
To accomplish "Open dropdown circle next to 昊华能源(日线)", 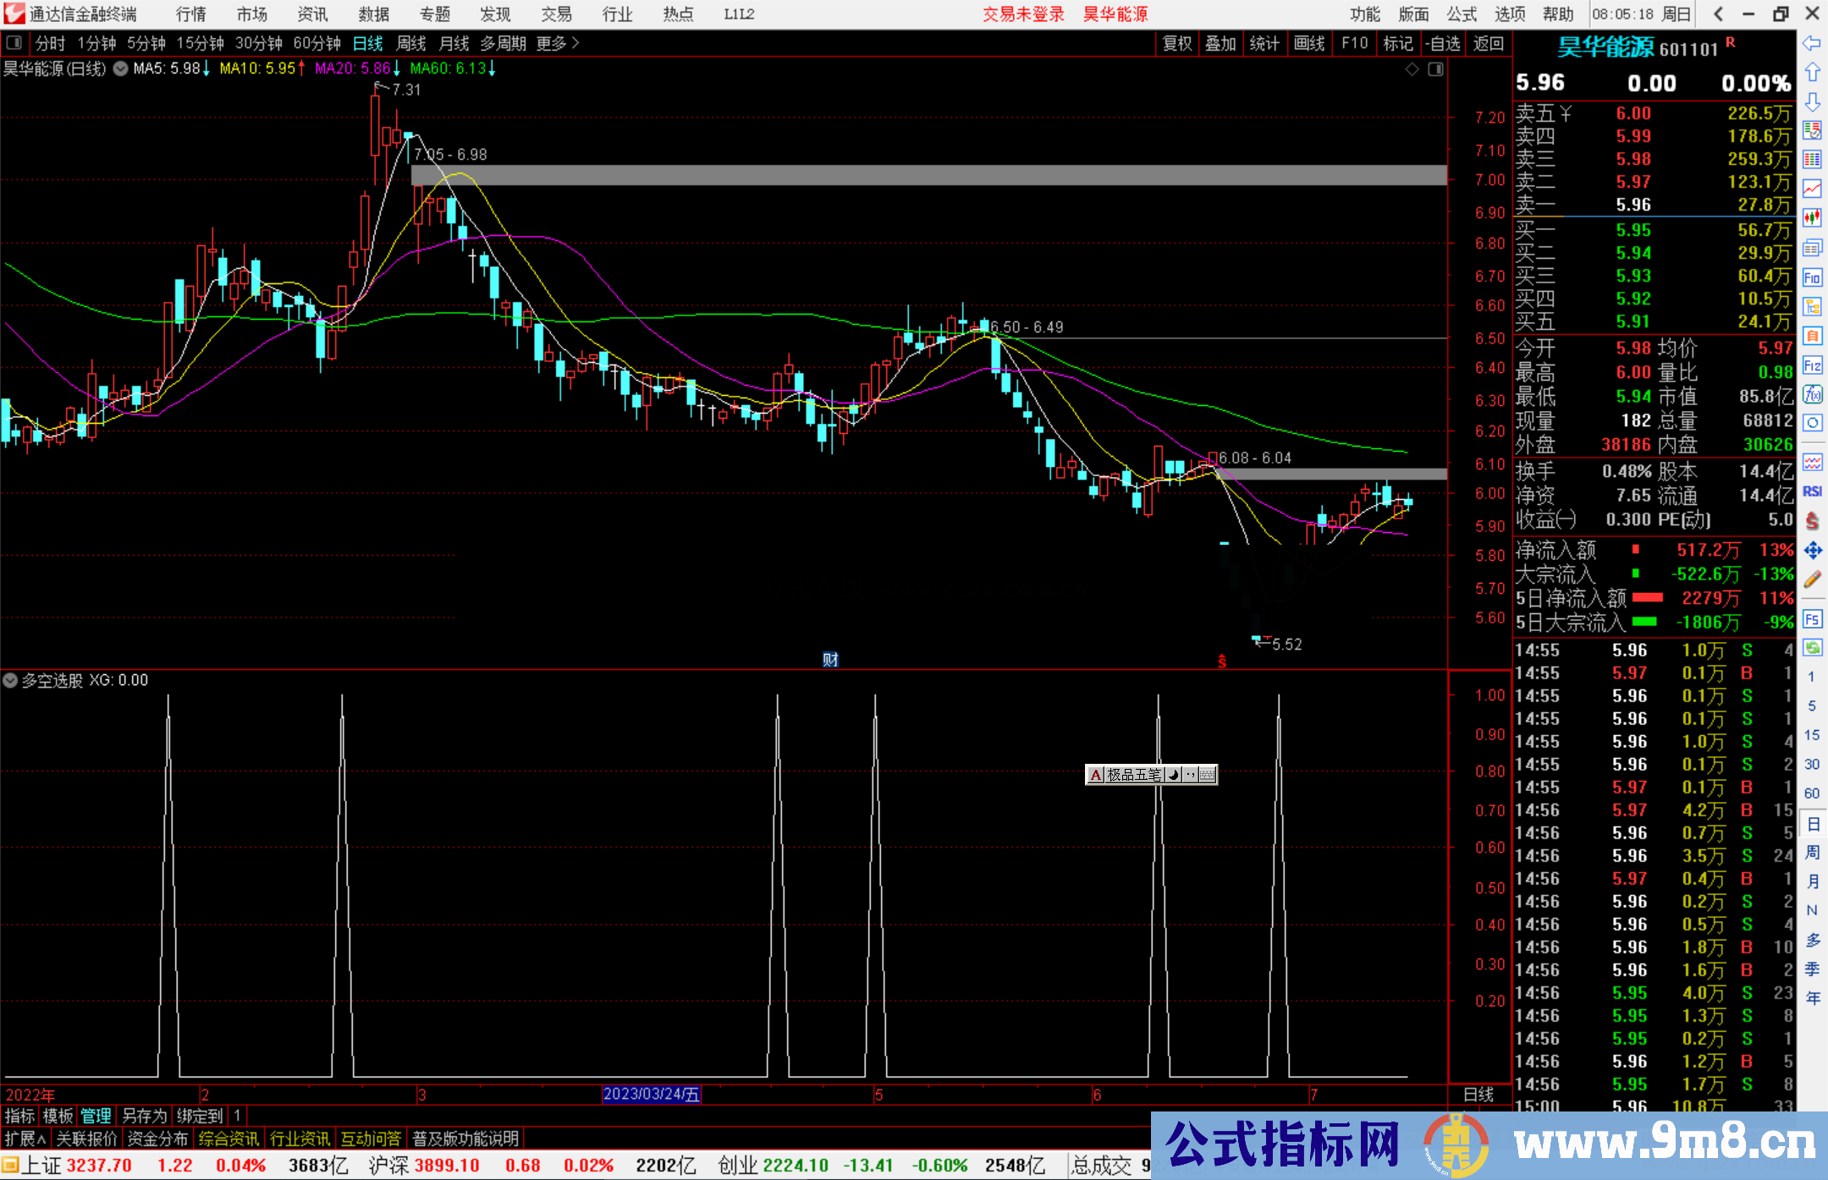I will (x=121, y=69).
